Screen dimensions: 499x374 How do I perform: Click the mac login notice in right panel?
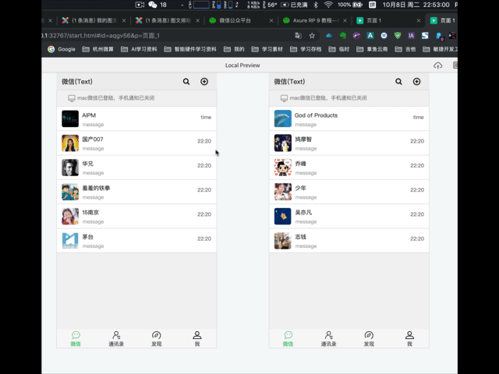(349, 98)
